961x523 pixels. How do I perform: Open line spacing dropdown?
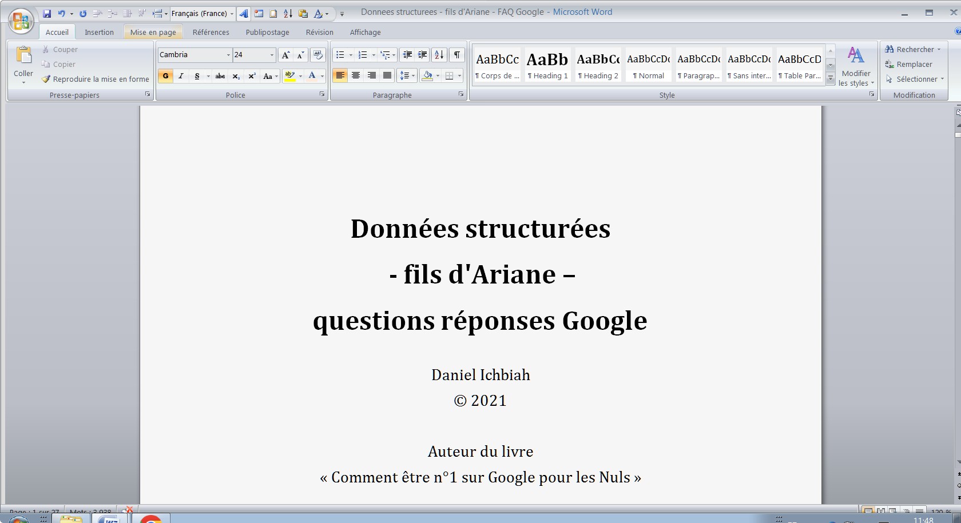click(x=407, y=76)
